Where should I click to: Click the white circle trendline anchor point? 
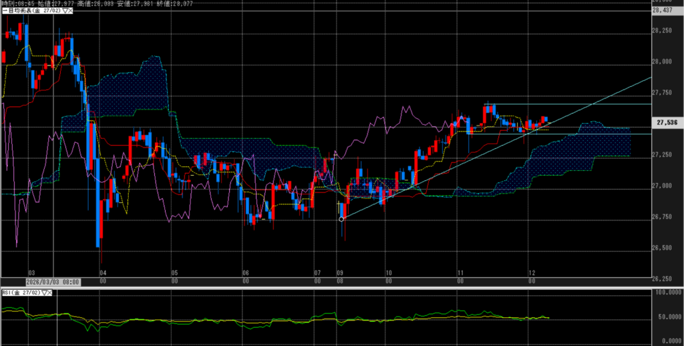pyautogui.click(x=342, y=219)
